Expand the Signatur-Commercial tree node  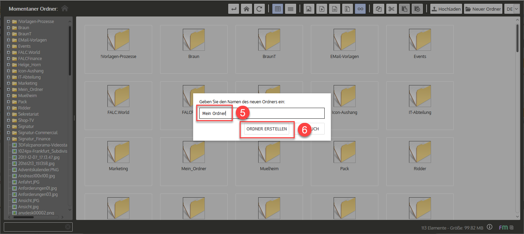click(x=8, y=133)
